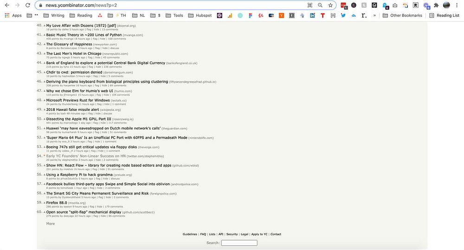
Task: Open the blue extension with the 0 badge
Action: tap(385, 5)
